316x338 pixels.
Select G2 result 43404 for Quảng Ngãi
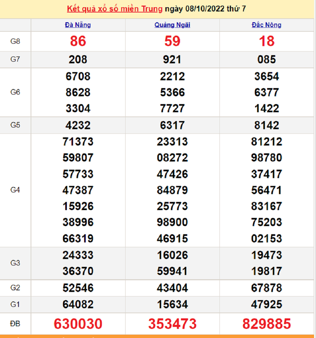point(172,288)
